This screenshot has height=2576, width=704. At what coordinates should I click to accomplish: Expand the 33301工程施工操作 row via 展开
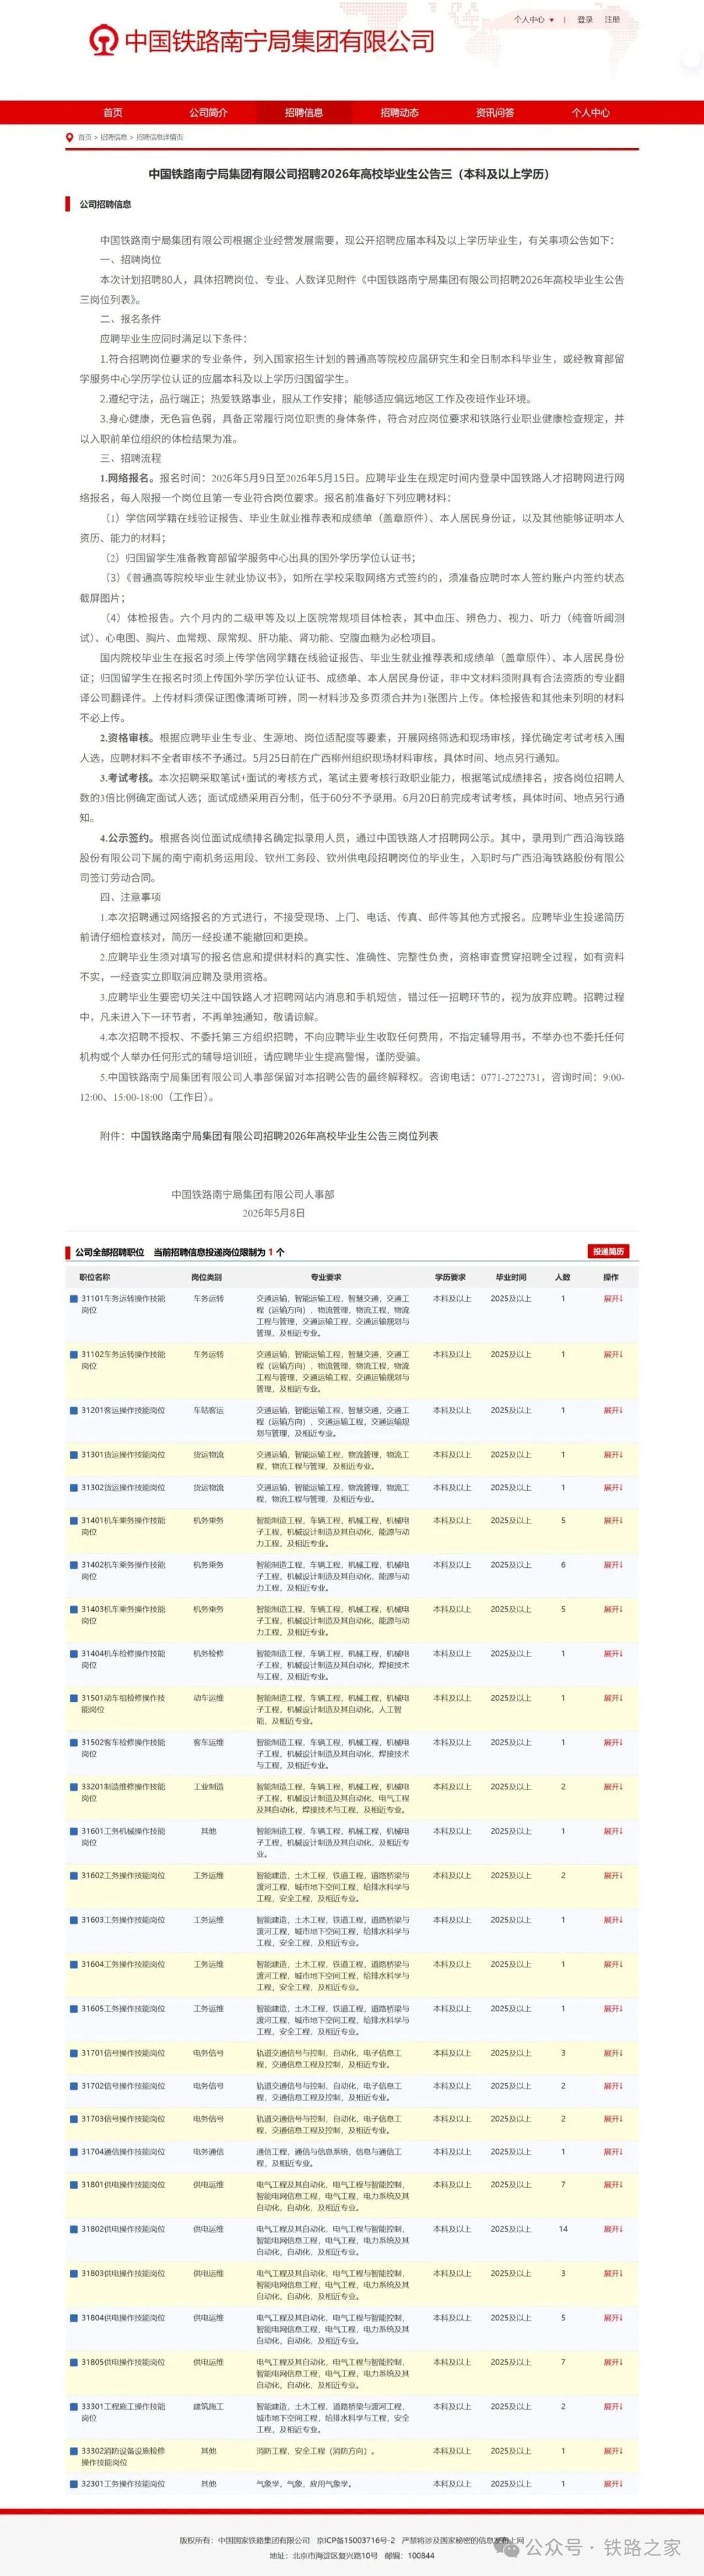tap(612, 2406)
